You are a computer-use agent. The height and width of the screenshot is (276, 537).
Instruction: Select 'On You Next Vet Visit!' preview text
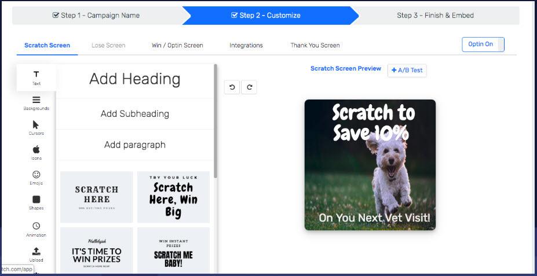coord(374,218)
